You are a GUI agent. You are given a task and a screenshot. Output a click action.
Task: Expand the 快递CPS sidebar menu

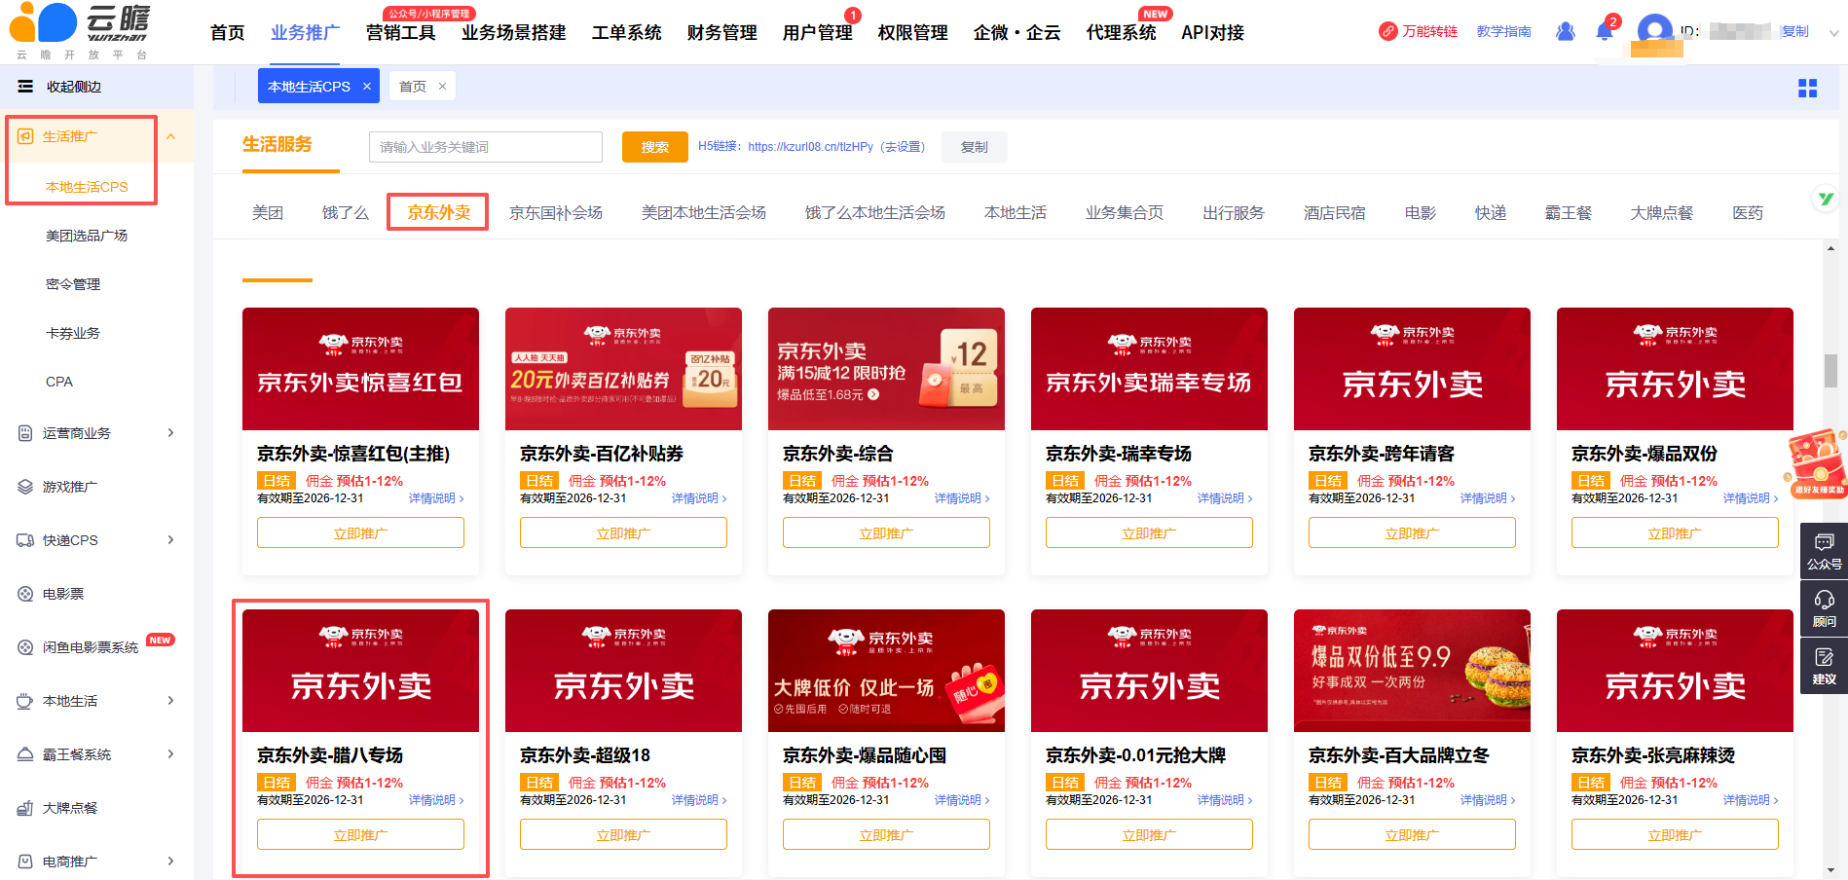[x=171, y=540]
